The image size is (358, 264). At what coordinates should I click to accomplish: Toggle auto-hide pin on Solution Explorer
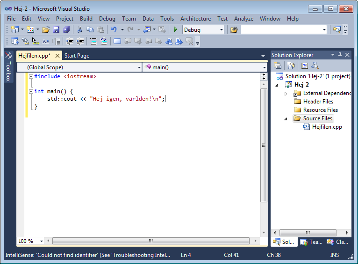(340, 55)
